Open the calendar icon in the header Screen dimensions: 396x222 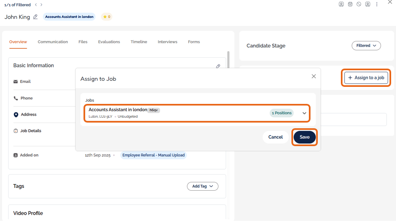[x=350, y=4]
